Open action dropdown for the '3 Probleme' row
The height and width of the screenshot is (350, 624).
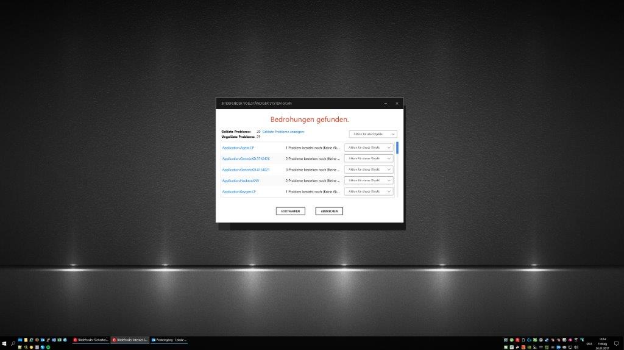click(369, 170)
